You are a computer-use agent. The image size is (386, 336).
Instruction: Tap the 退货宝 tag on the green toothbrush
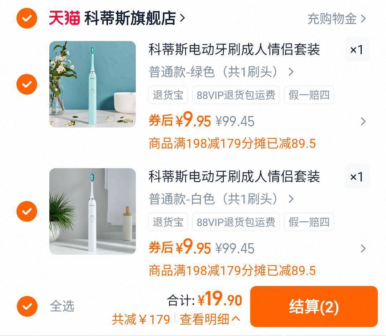pos(168,95)
